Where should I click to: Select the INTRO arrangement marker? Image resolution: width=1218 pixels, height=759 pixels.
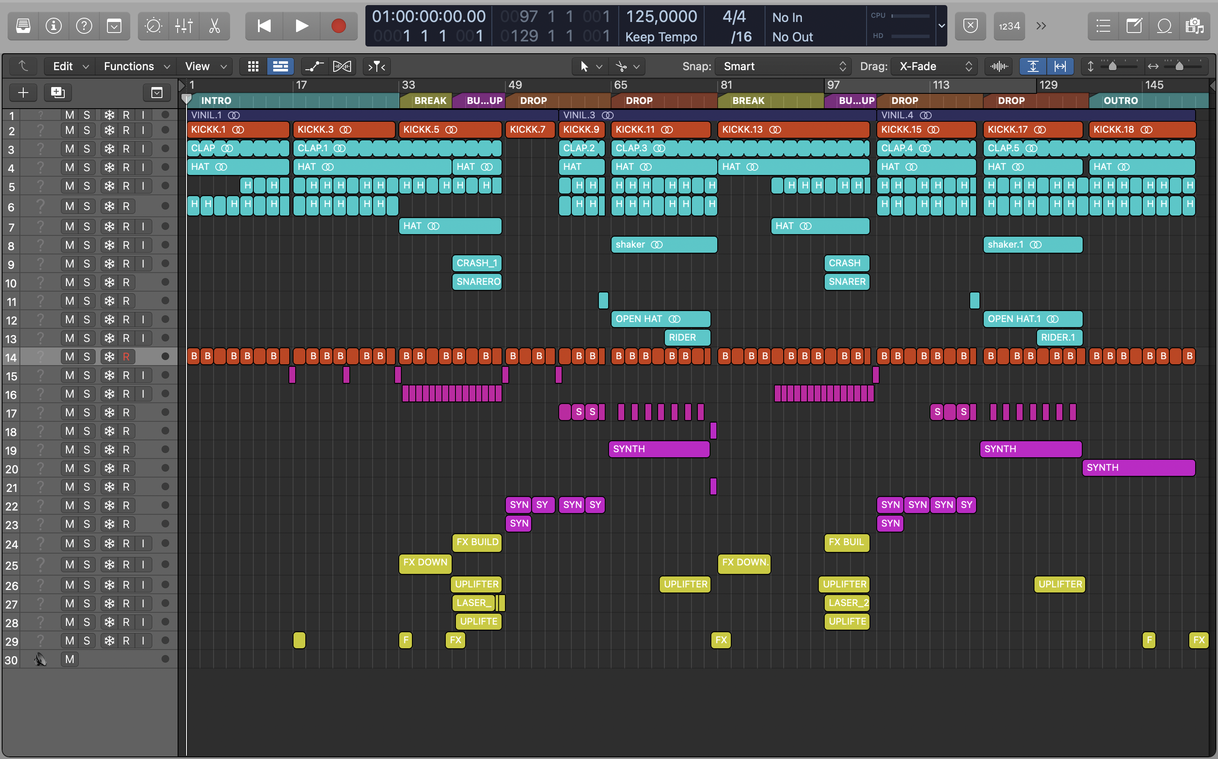click(x=293, y=101)
